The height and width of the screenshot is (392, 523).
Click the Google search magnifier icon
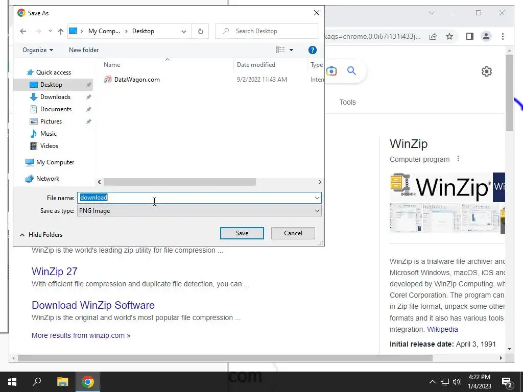pyautogui.click(x=351, y=70)
